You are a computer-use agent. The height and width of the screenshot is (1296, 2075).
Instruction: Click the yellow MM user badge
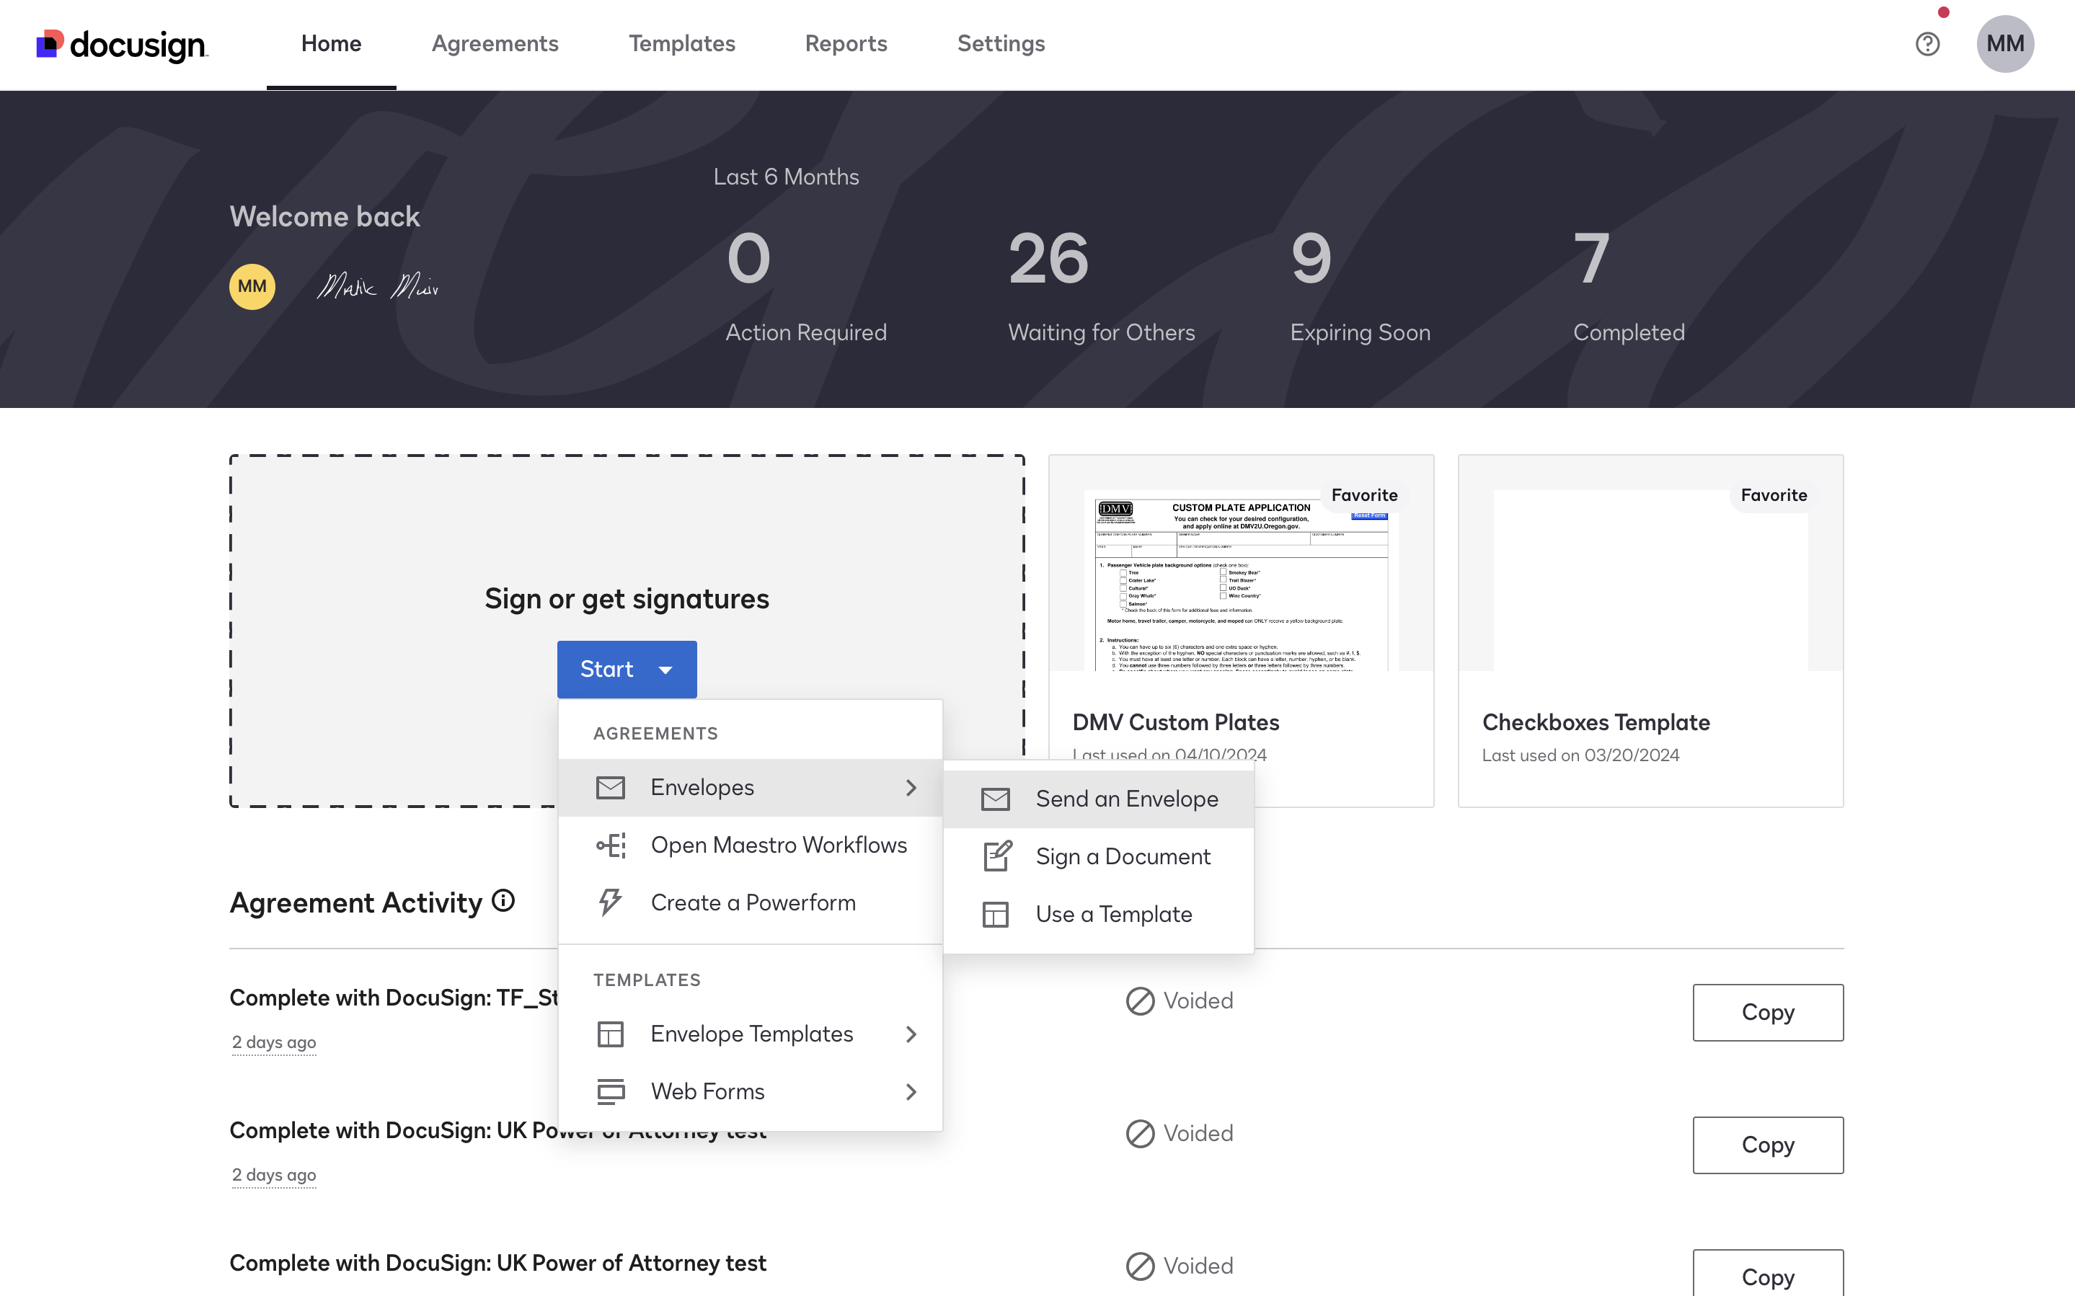click(252, 286)
